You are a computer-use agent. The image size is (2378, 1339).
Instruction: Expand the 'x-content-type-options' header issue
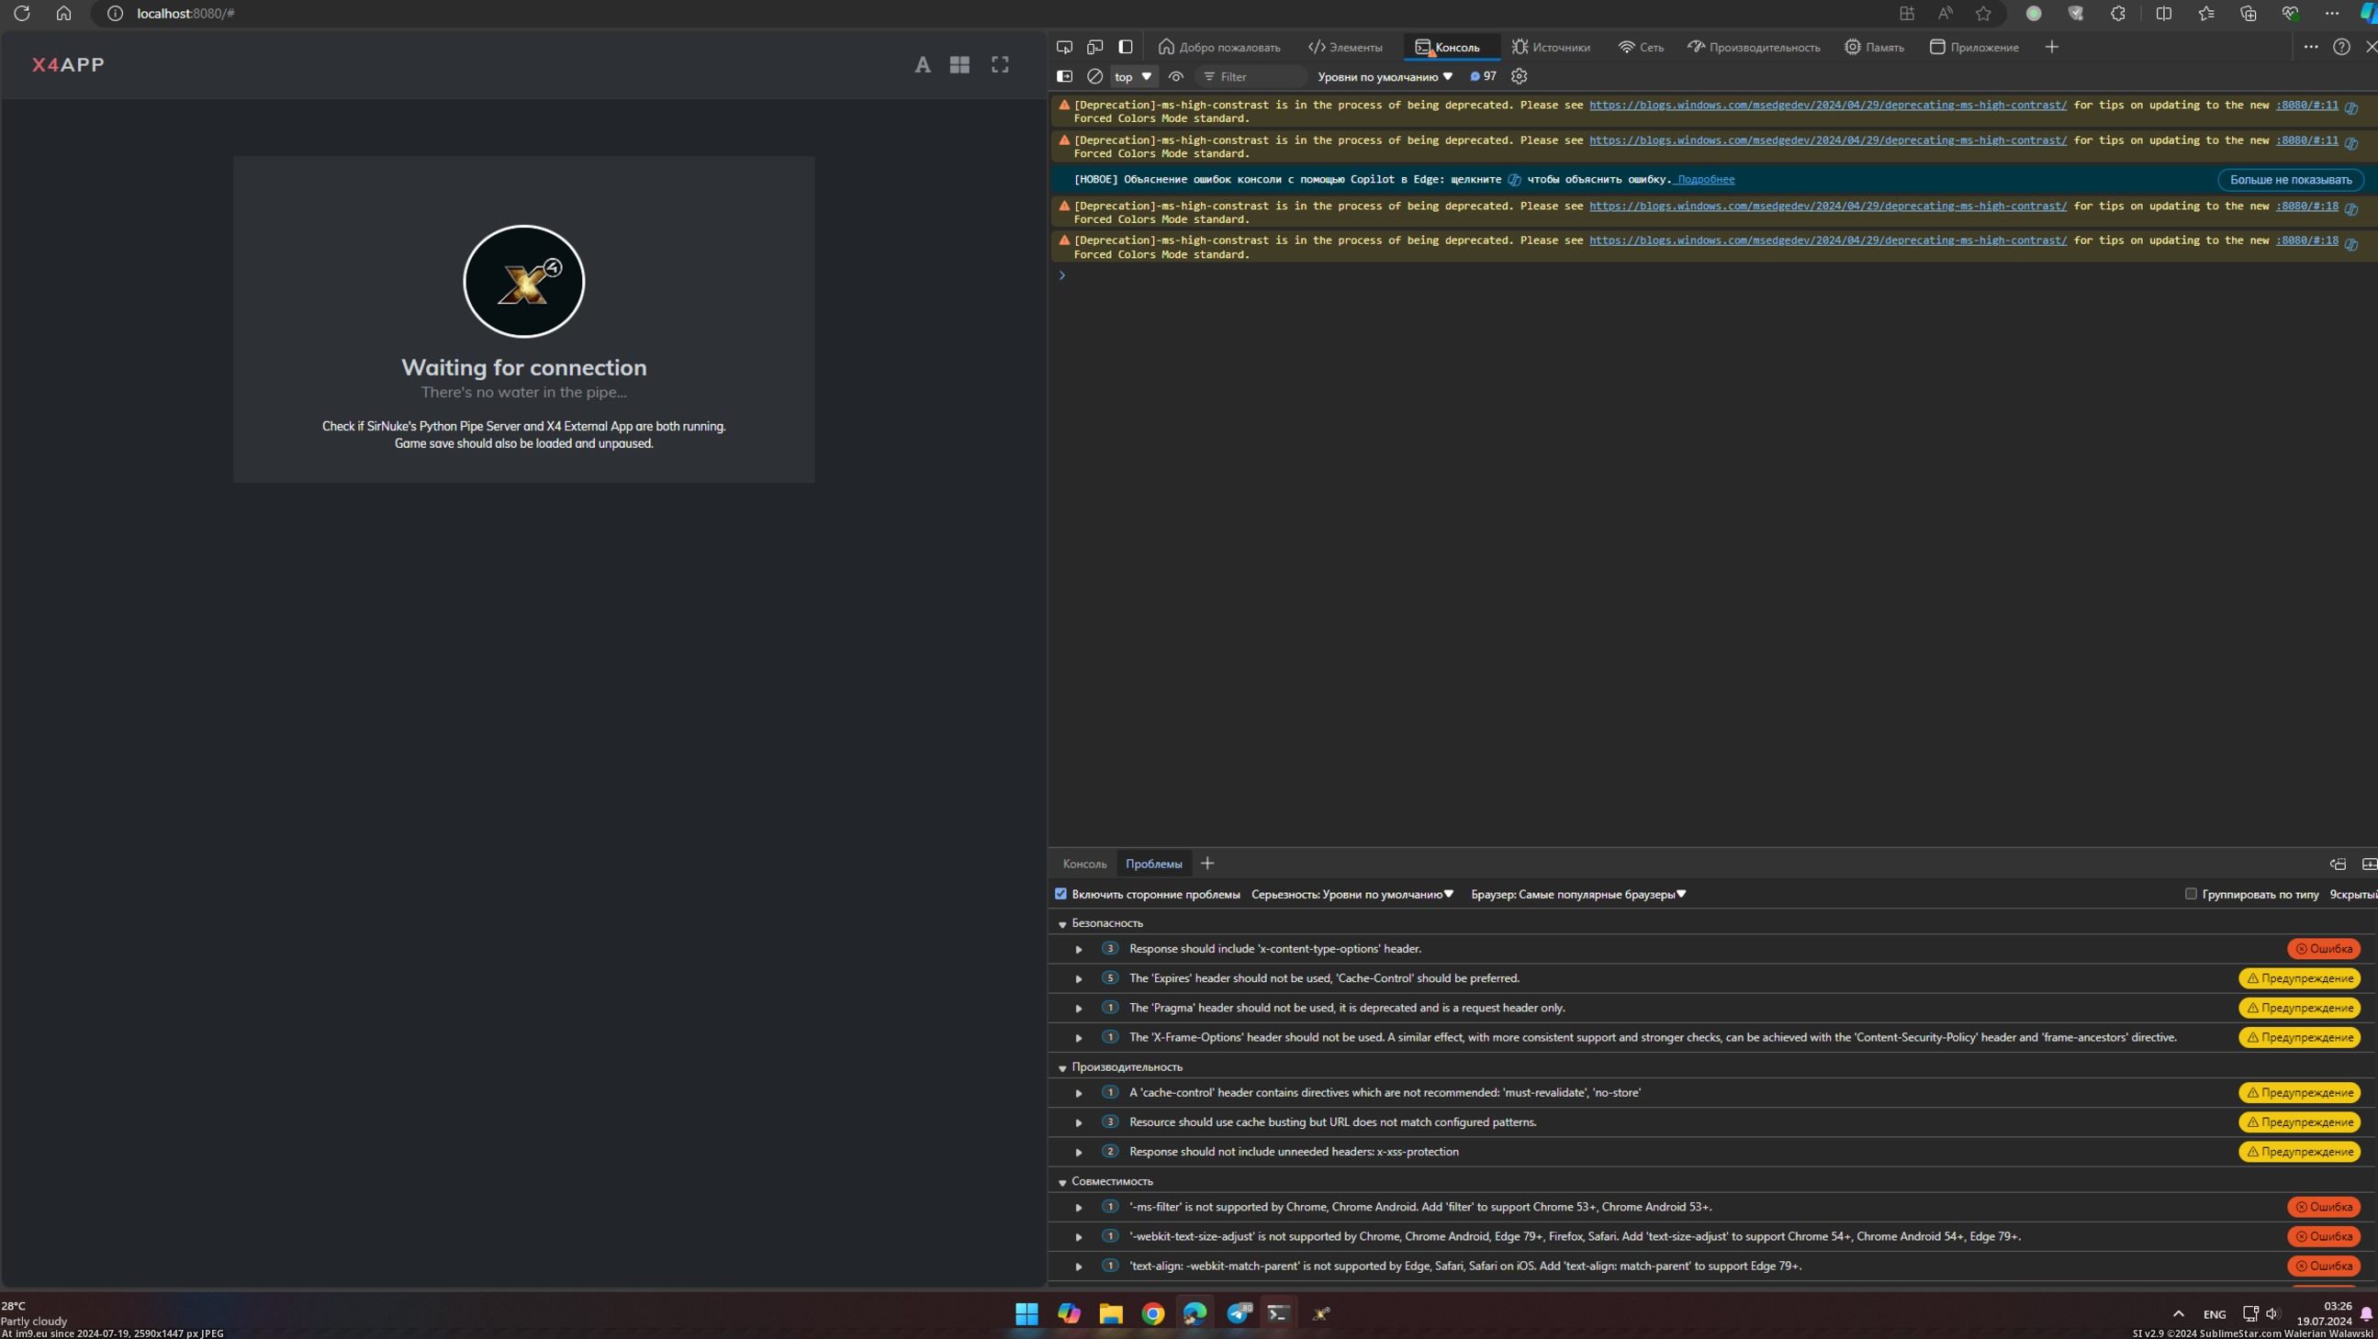(1077, 950)
